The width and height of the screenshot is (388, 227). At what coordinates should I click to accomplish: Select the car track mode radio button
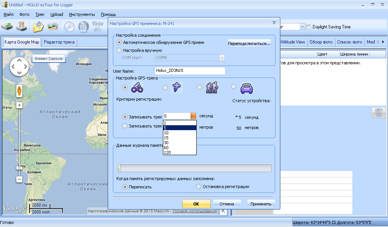pyautogui.click(x=233, y=87)
